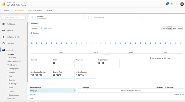Open the notifications bell
Screen dimensions: 185x102
(167, 4)
